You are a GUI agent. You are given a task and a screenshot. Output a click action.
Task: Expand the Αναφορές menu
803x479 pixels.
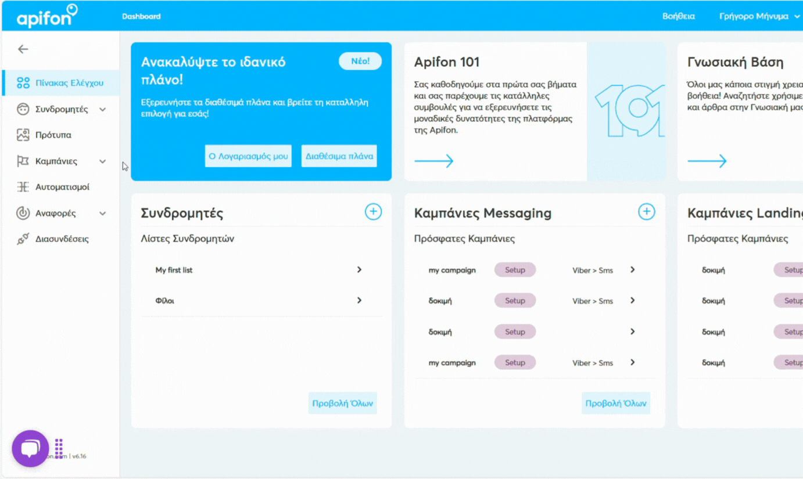pos(102,213)
